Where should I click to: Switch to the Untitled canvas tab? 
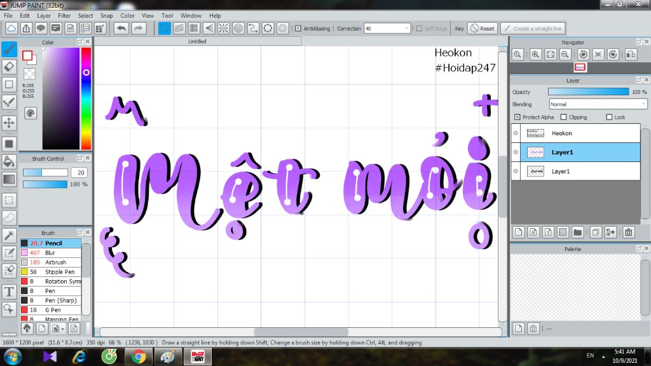(197, 41)
